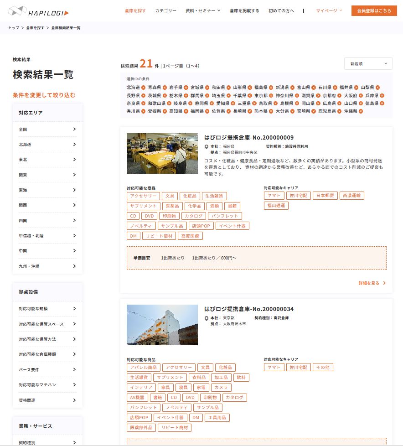Click the packing workers warehouse photo

[162, 153]
